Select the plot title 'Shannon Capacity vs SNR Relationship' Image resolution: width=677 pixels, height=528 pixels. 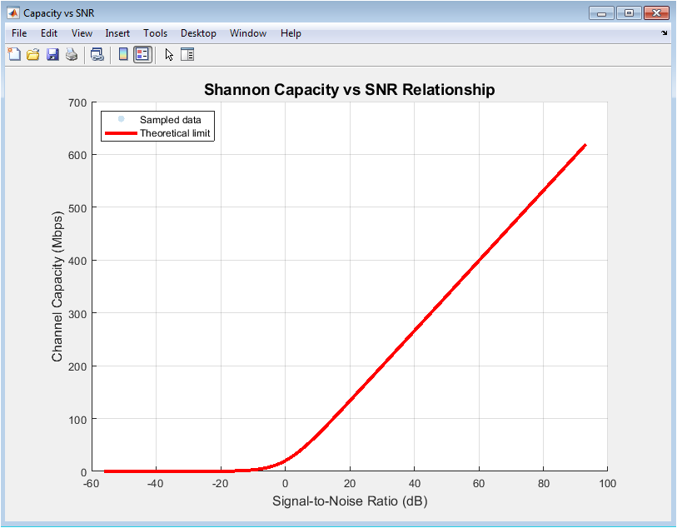pyautogui.click(x=350, y=90)
